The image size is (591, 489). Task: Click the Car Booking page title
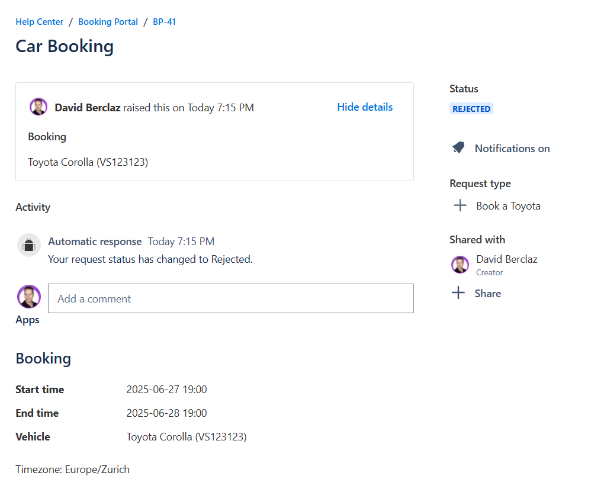point(65,46)
